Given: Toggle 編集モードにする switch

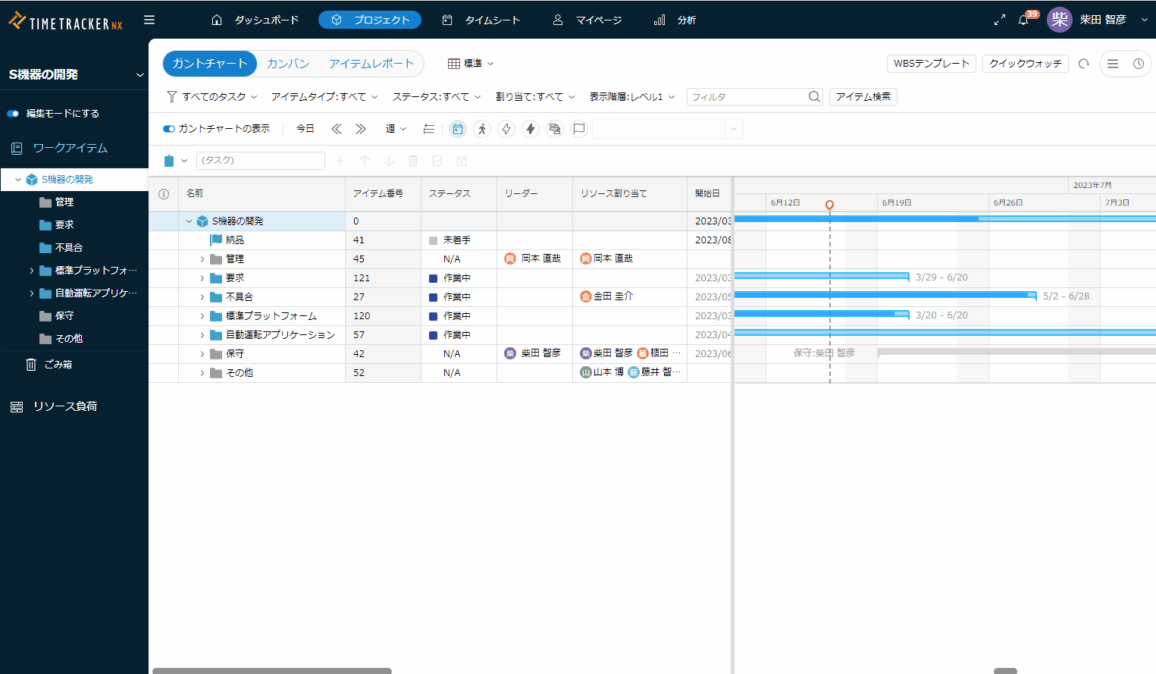Looking at the screenshot, I should point(13,114).
